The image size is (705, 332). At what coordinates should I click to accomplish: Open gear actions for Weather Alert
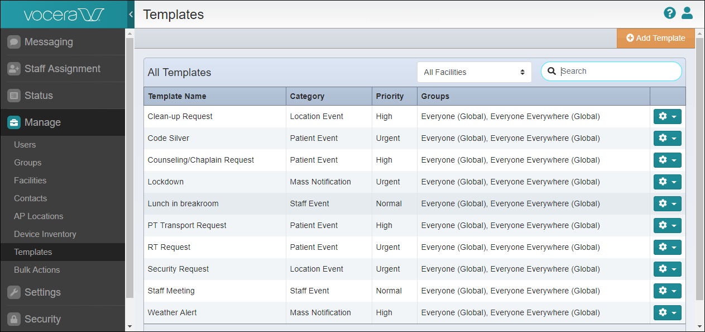click(667, 312)
